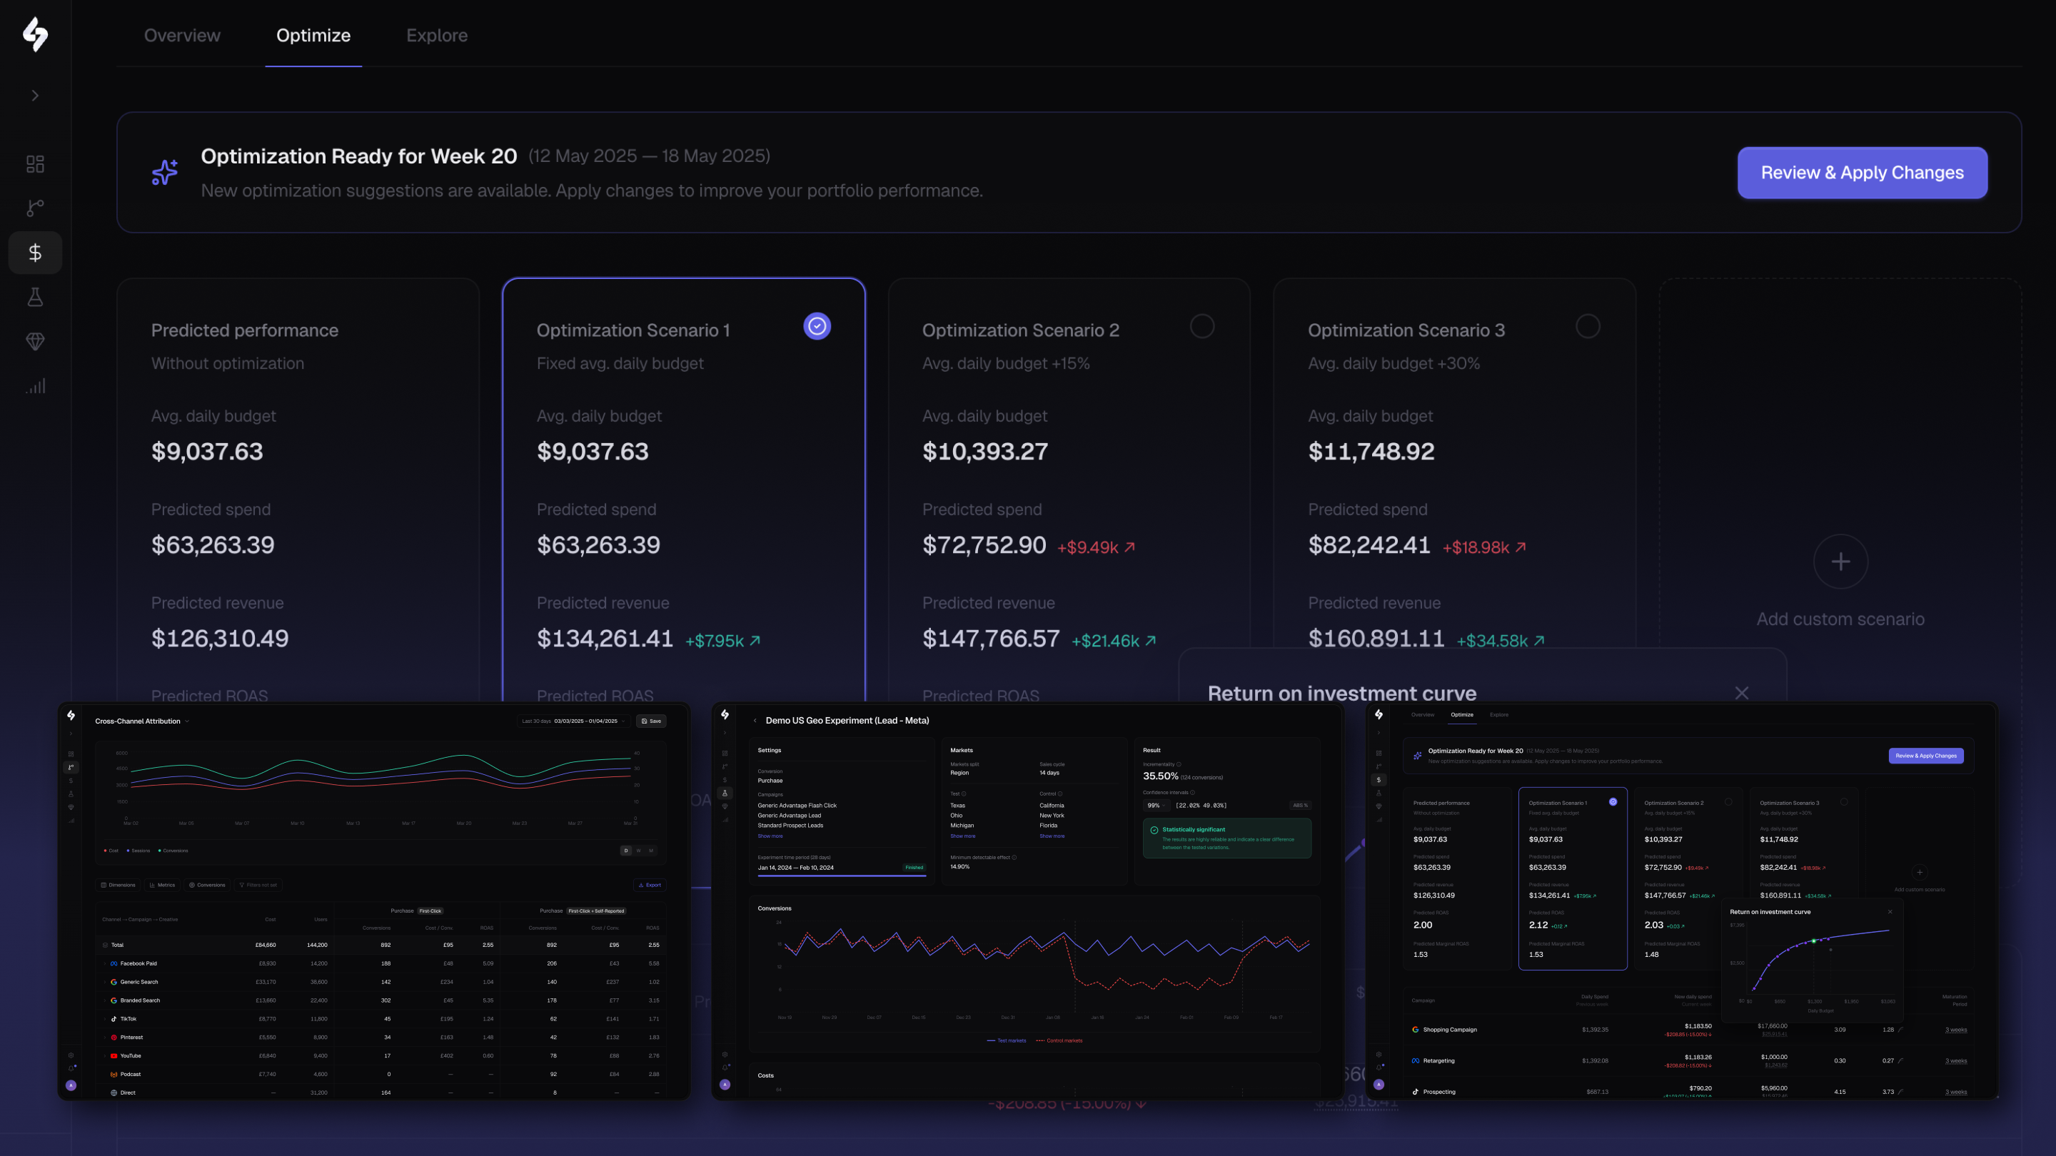Viewport: 2056px width, 1156px height.
Task: Open the experiments flask icon
Action: (x=35, y=297)
